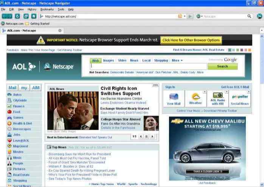Open the Autos car icon in sidebar
Screen dimensions: 264x187
coord(9,95)
